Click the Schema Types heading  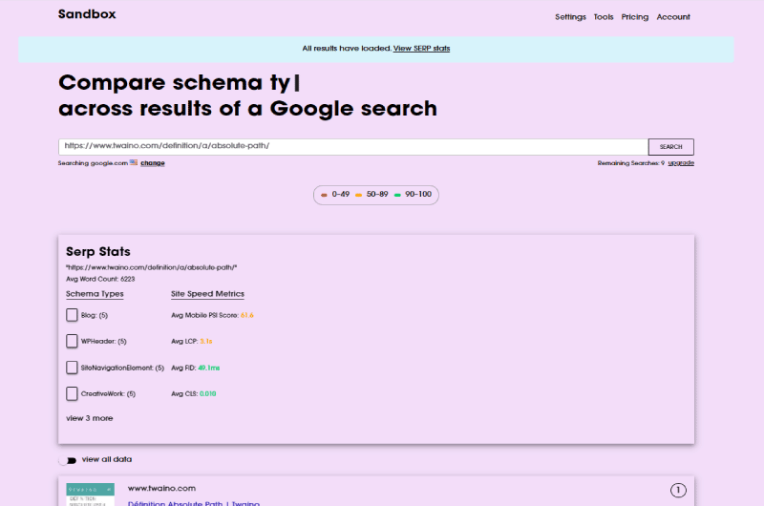(95, 294)
